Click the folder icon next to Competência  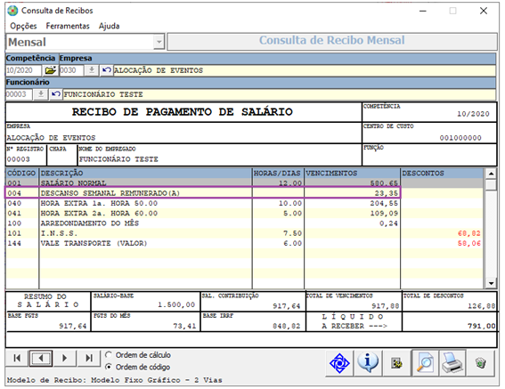tap(50, 70)
